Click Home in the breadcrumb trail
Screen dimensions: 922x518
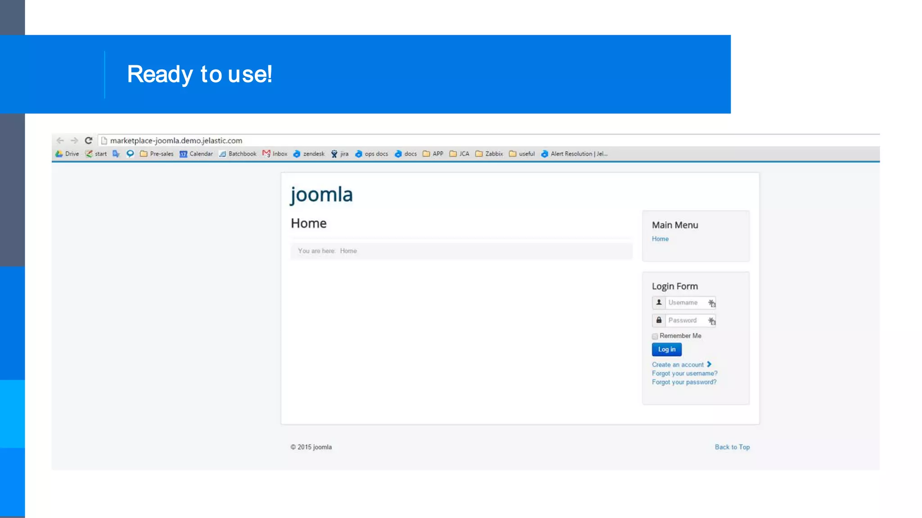point(348,251)
